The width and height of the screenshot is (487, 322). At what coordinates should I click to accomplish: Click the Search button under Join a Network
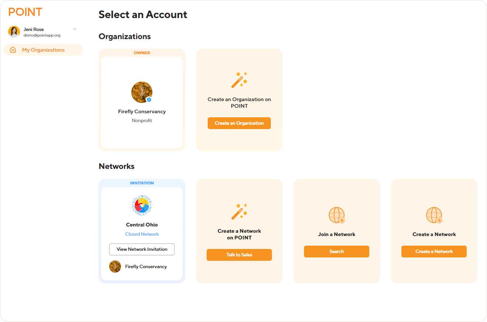(336, 251)
